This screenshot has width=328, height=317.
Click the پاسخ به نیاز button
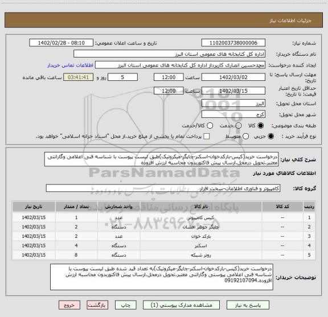[x=248, y=305]
